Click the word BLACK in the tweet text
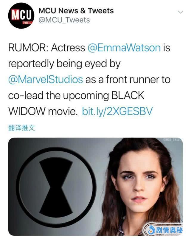Screen dimensions: 191x239 tap(128, 95)
